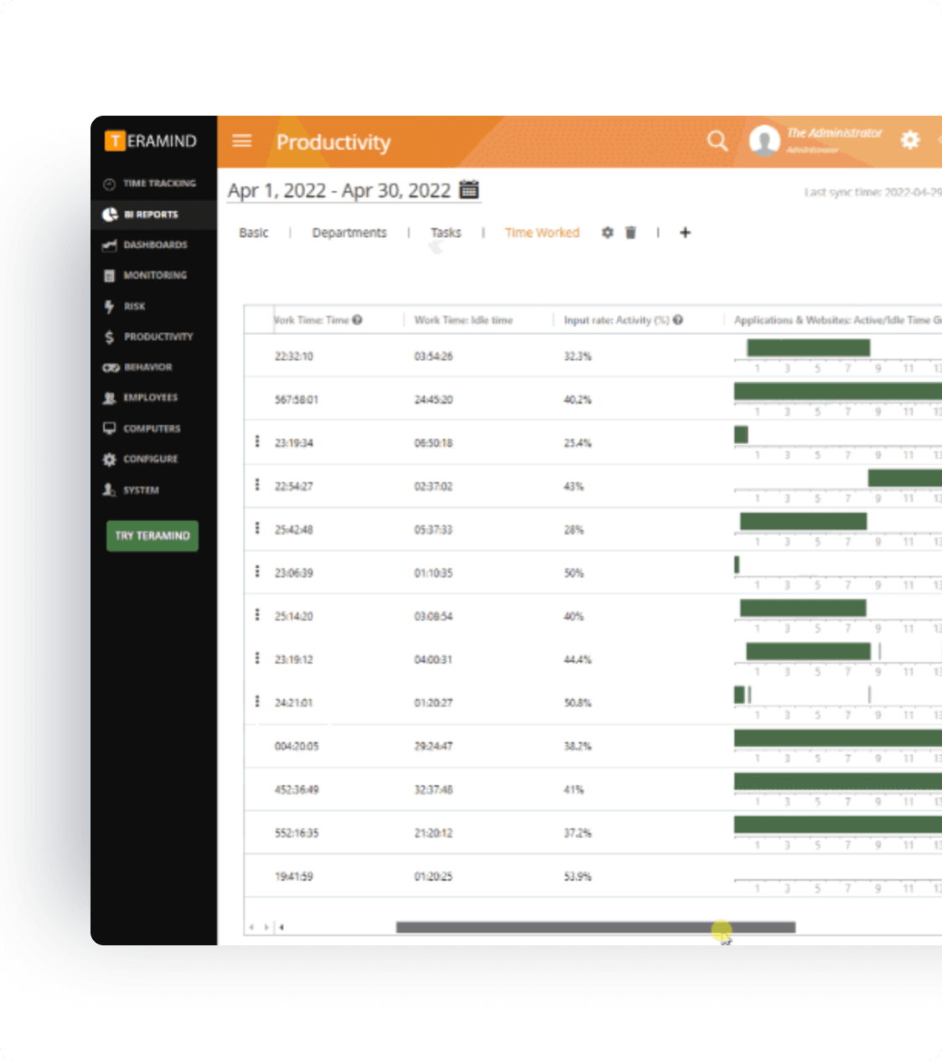The image size is (942, 1061).
Task: Click the Try Teramind button
Action: tap(152, 535)
